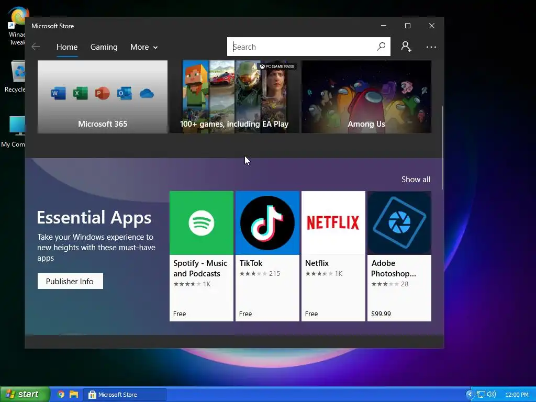Click the Publisher Info button
The image size is (536, 402).
pyautogui.click(x=70, y=281)
